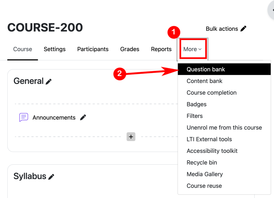Click the Bulk actions button
Viewport: 274px width, 198px height.
[x=222, y=29]
